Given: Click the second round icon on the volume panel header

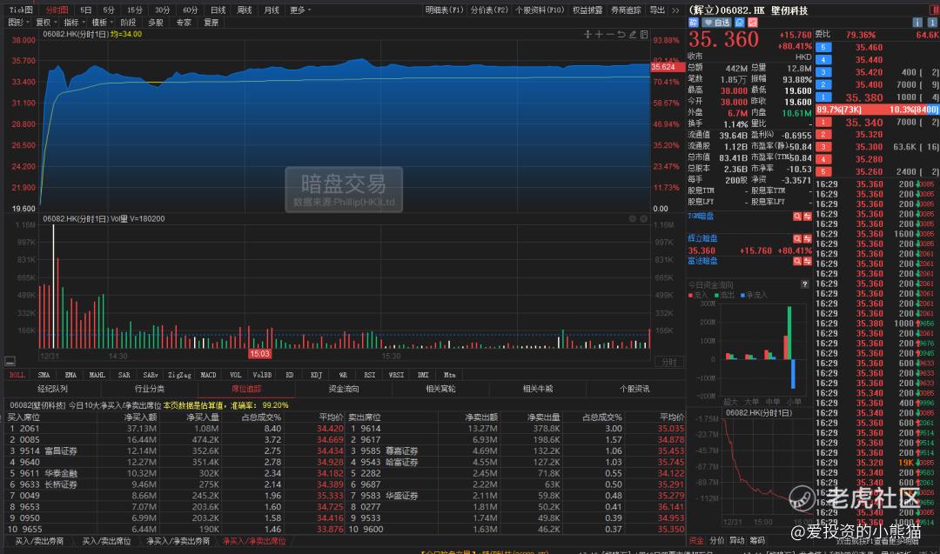Looking at the screenshot, I should click(643, 219).
